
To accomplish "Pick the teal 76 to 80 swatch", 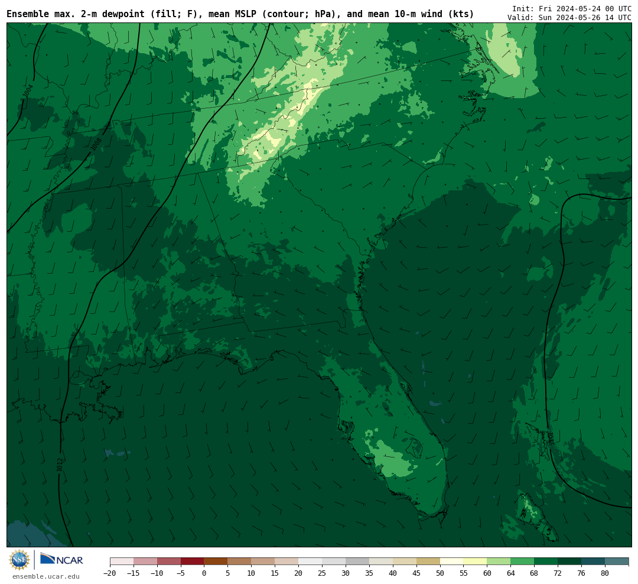I will click(x=593, y=561).
